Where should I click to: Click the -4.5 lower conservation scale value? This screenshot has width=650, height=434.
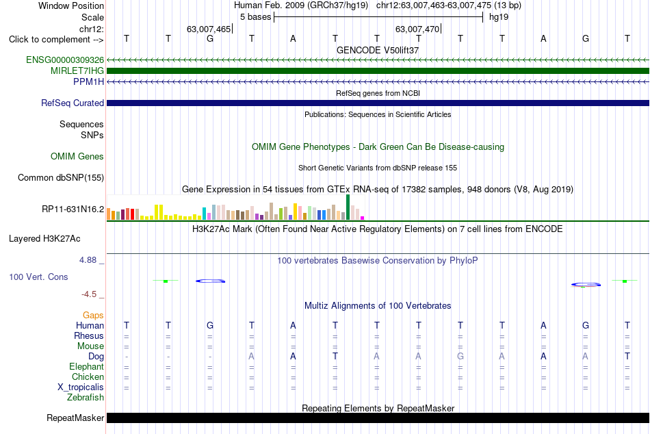89,294
